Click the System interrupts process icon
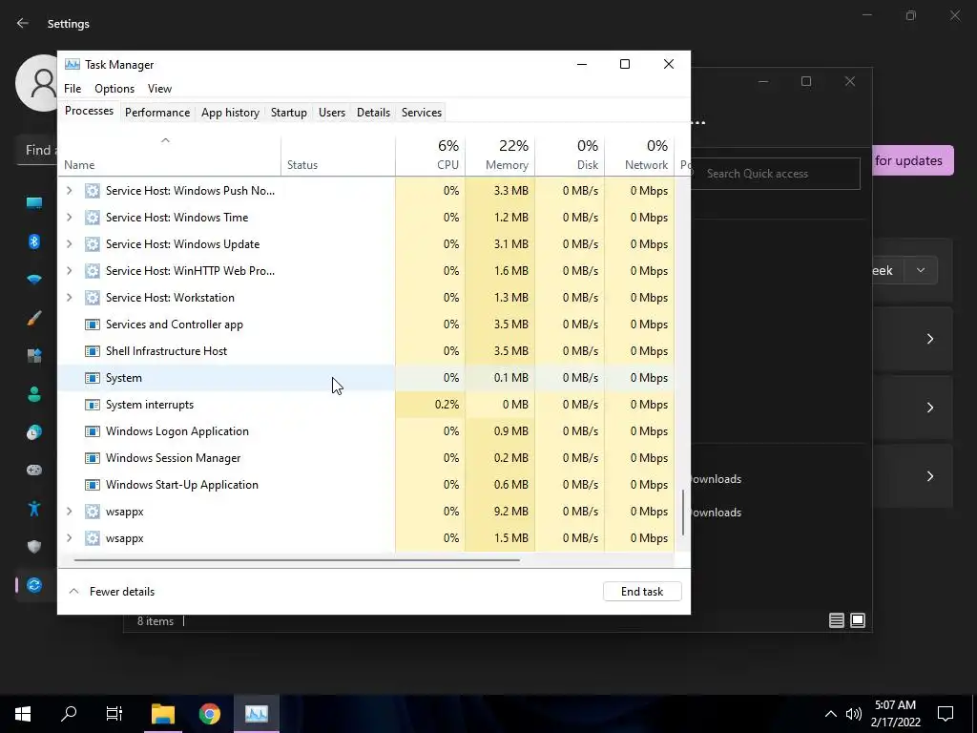This screenshot has width=977, height=733. (93, 405)
